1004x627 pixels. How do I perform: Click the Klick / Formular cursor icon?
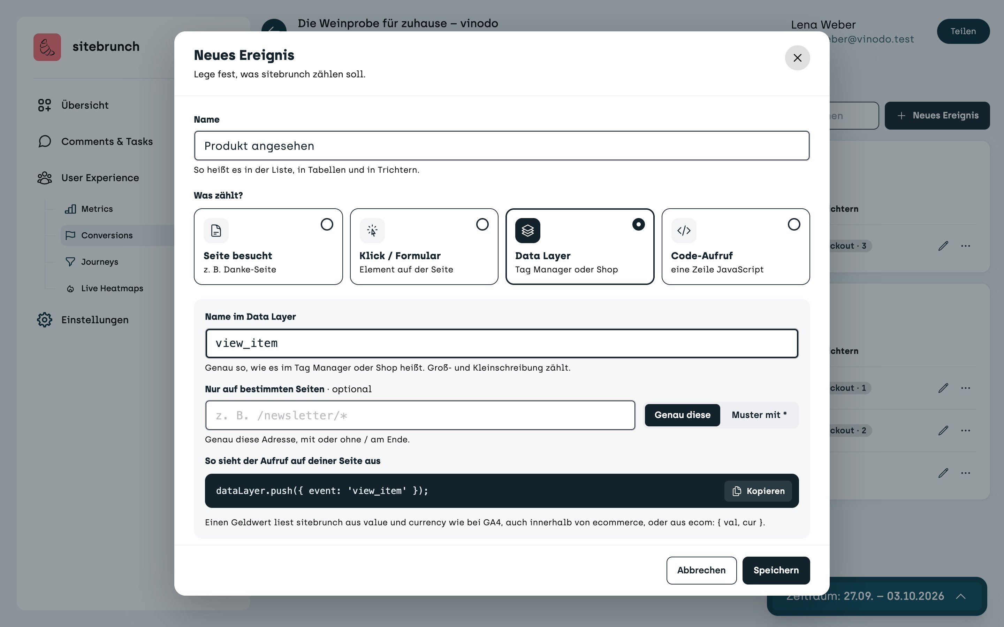[x=372, y=231]
